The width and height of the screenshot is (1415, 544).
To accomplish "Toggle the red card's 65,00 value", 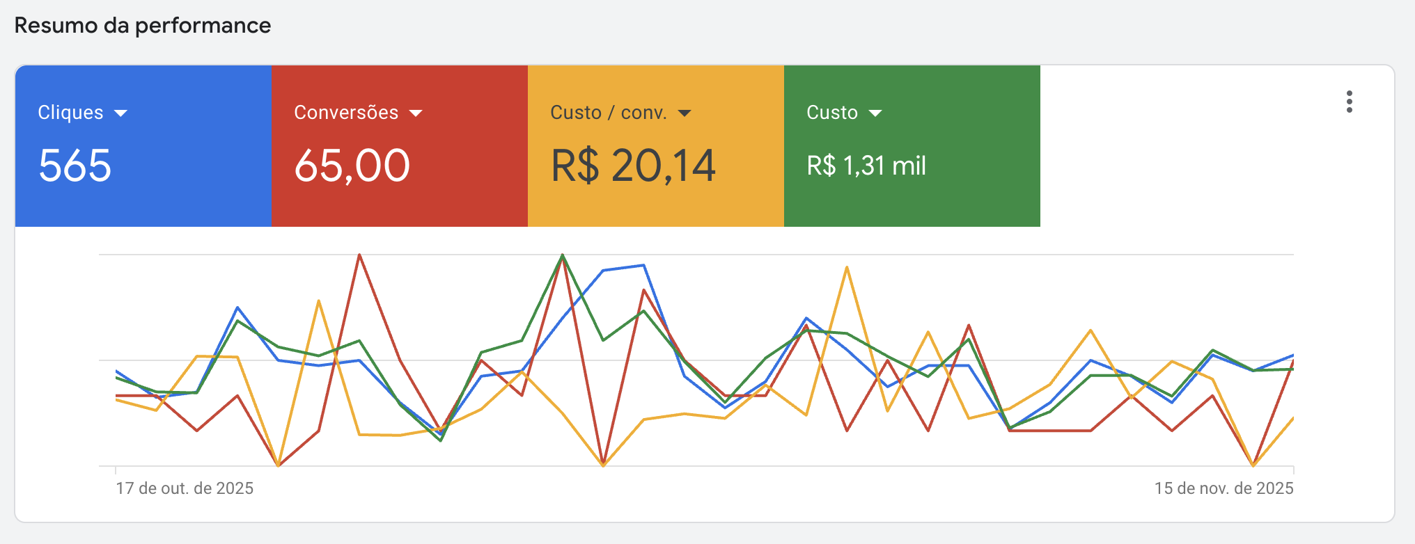I will tap(352, 166).
